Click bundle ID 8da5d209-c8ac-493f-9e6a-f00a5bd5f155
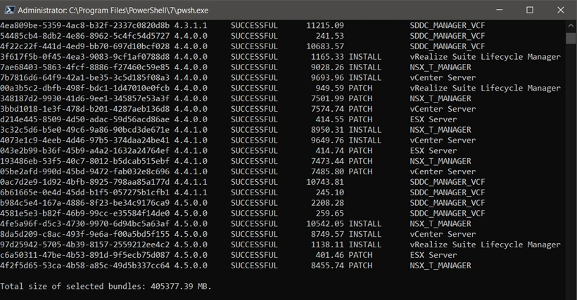577x300 pixels. click(x=85, y=234)
